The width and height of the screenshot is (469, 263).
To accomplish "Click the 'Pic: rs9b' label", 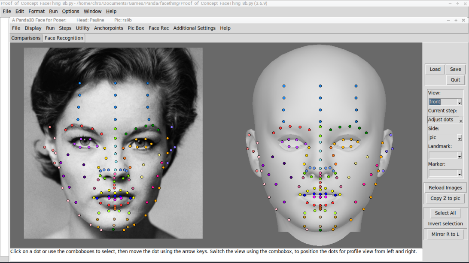I will tap(123, 20).
